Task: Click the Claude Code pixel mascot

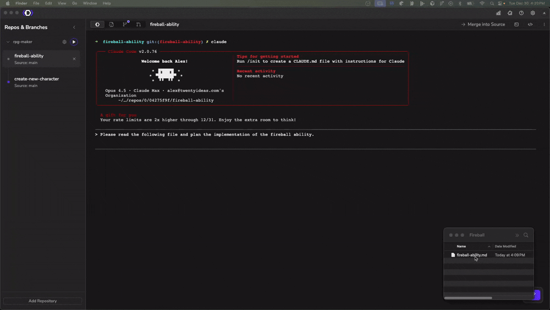Action: click(166, 75)
